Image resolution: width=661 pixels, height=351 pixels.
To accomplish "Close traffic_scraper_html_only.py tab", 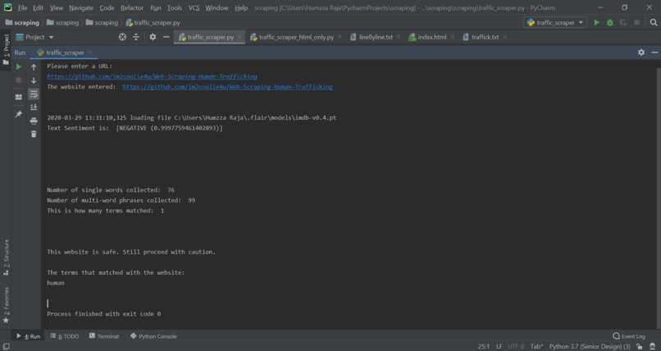I will click(340, 37).
